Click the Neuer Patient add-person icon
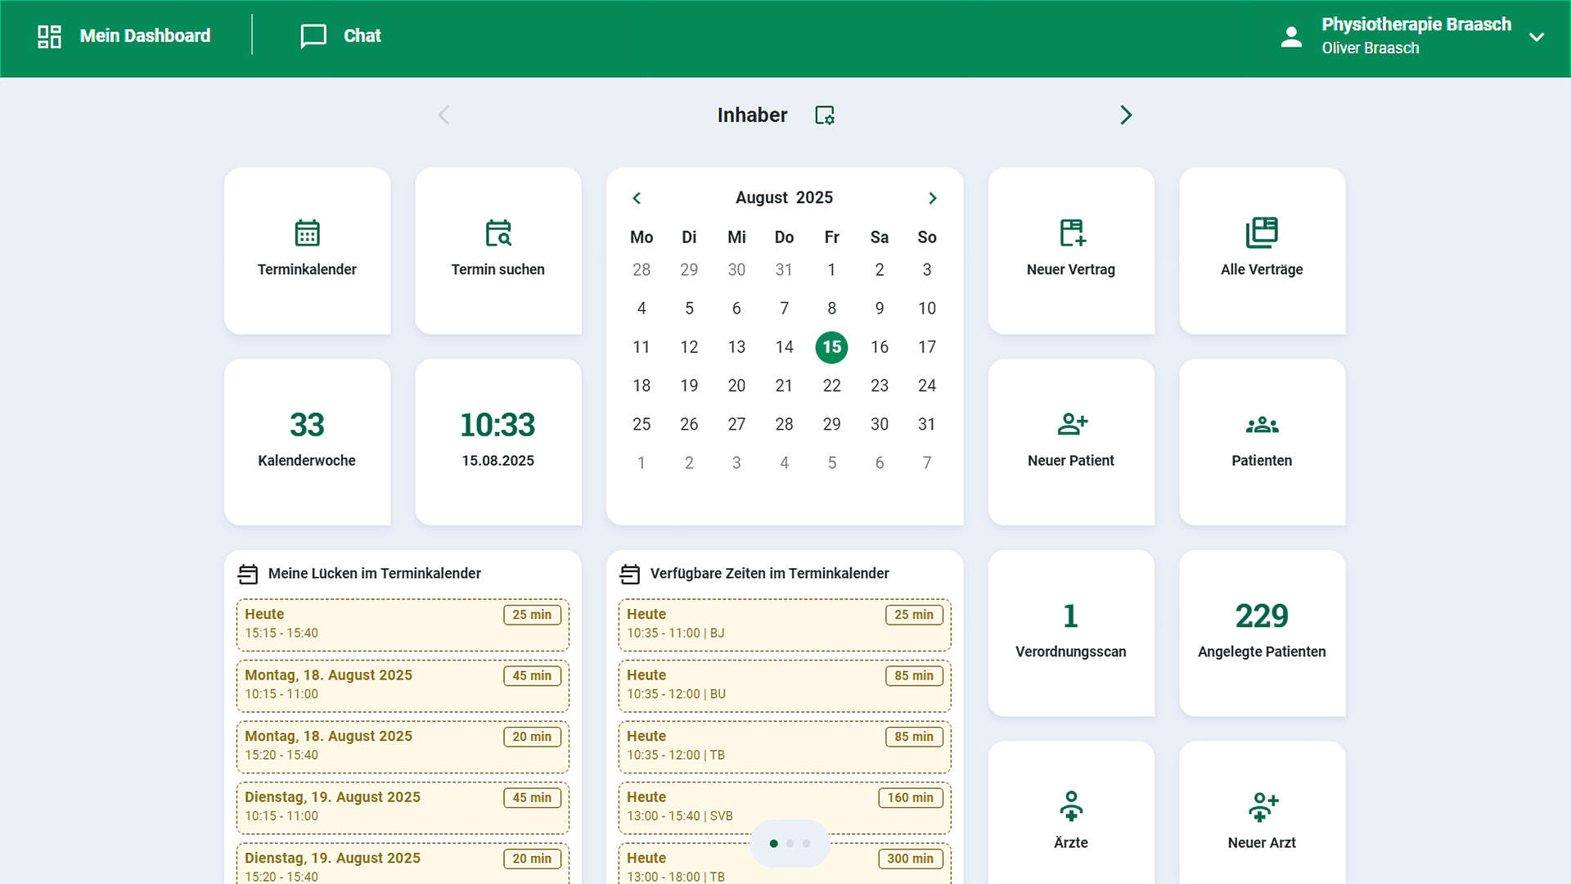The height and width of the screenshot is (884, 1571). click(1071, 425)
